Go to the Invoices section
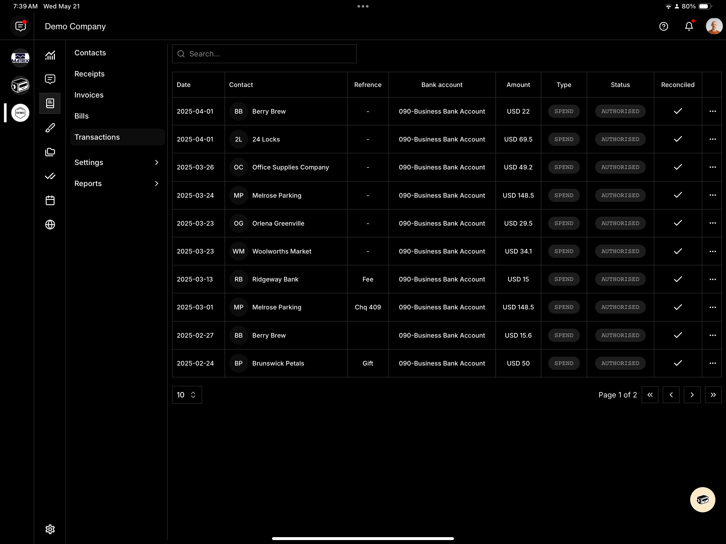Screen dimensions: 726x544 point(89,95)
